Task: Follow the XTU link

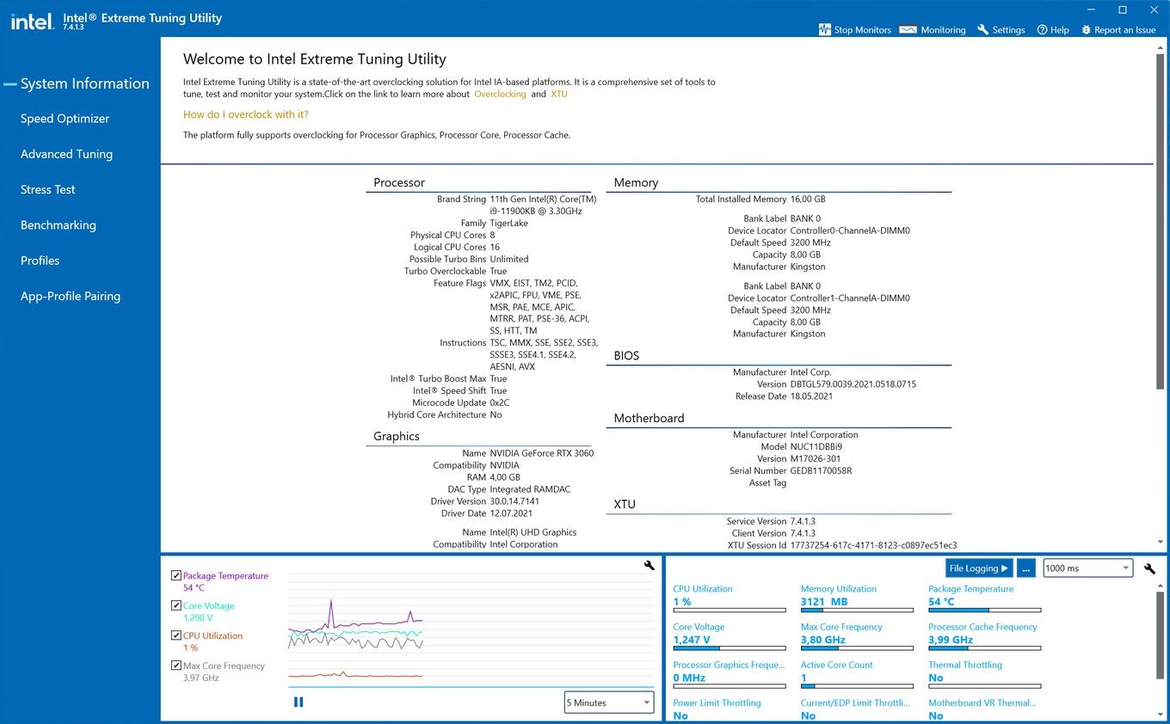Action: 559,94
